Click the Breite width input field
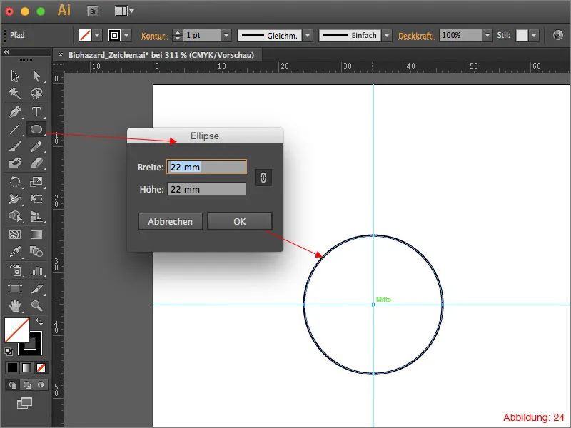 (206, 167)
